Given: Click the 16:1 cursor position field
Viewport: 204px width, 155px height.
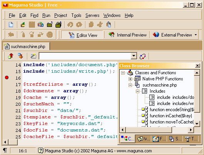Looking at the screenshot, I should [x=23, y=151].
